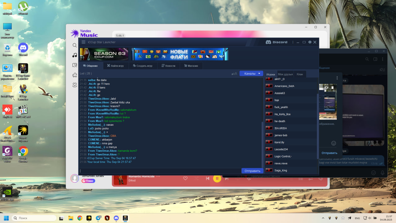Click the 'kamanda bomi?' whisper message
The width and height of the screenshot is (396, 223).
(x=127, y=151)
